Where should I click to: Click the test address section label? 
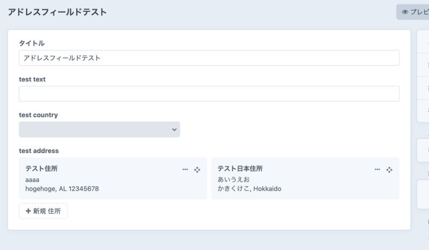39,151
